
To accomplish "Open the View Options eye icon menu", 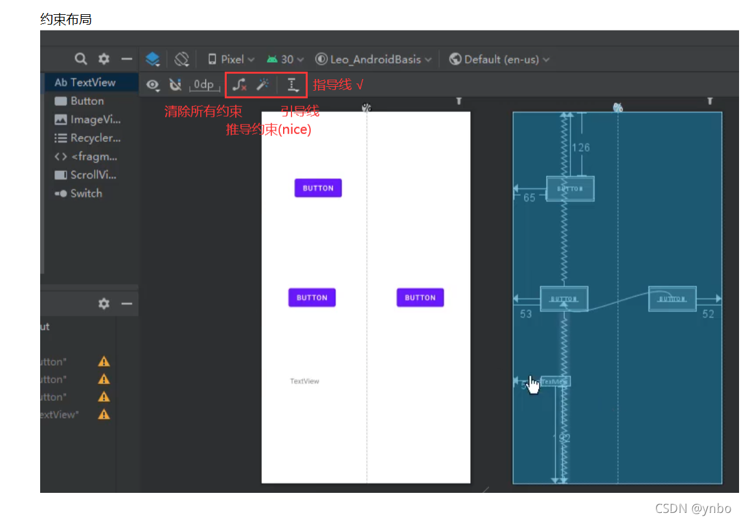I will pos(152,84).
